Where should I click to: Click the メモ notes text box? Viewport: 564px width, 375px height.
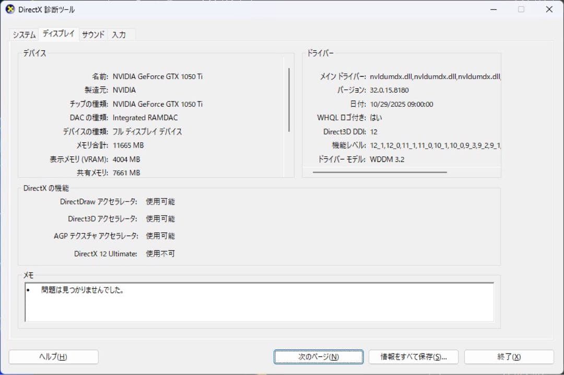pyautogui.click(x=260, y=302)
